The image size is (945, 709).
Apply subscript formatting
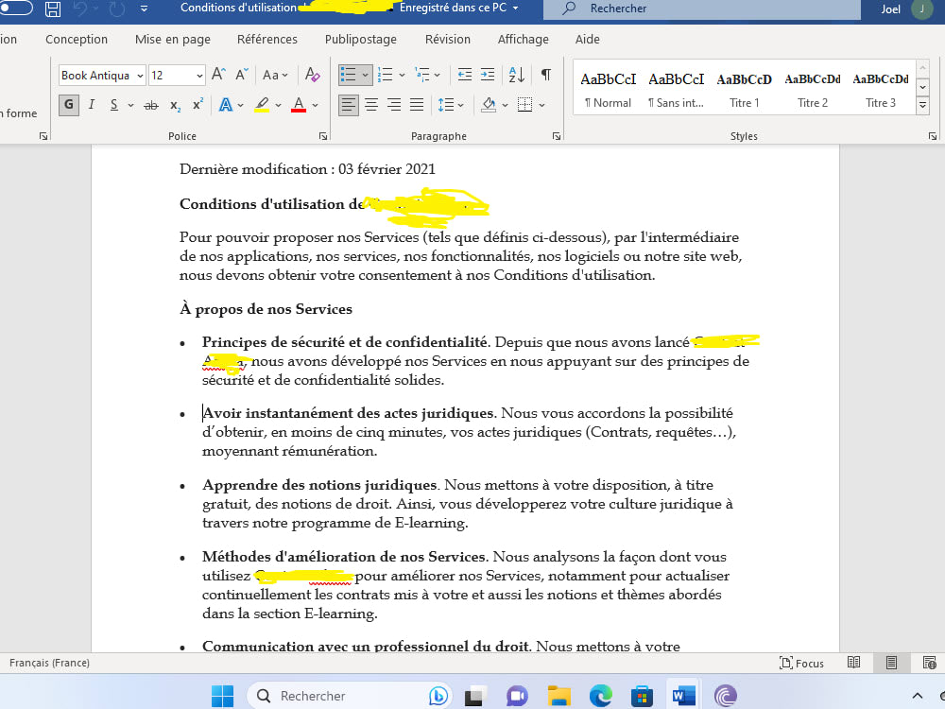175,106
